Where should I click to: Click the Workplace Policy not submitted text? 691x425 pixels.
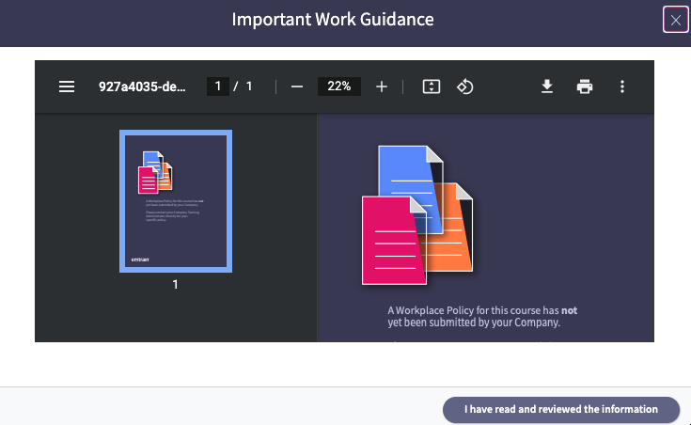[482, 317]
